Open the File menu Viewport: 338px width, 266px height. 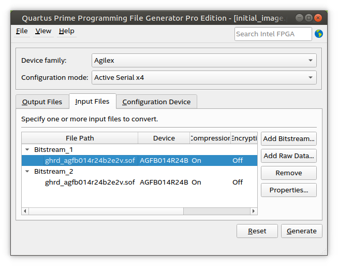pyautogui.click(x=22, y=31)
